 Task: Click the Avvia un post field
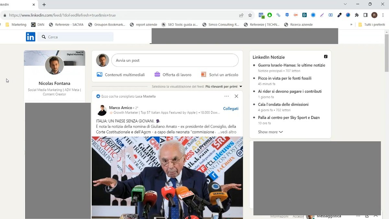tap(175, 60)
